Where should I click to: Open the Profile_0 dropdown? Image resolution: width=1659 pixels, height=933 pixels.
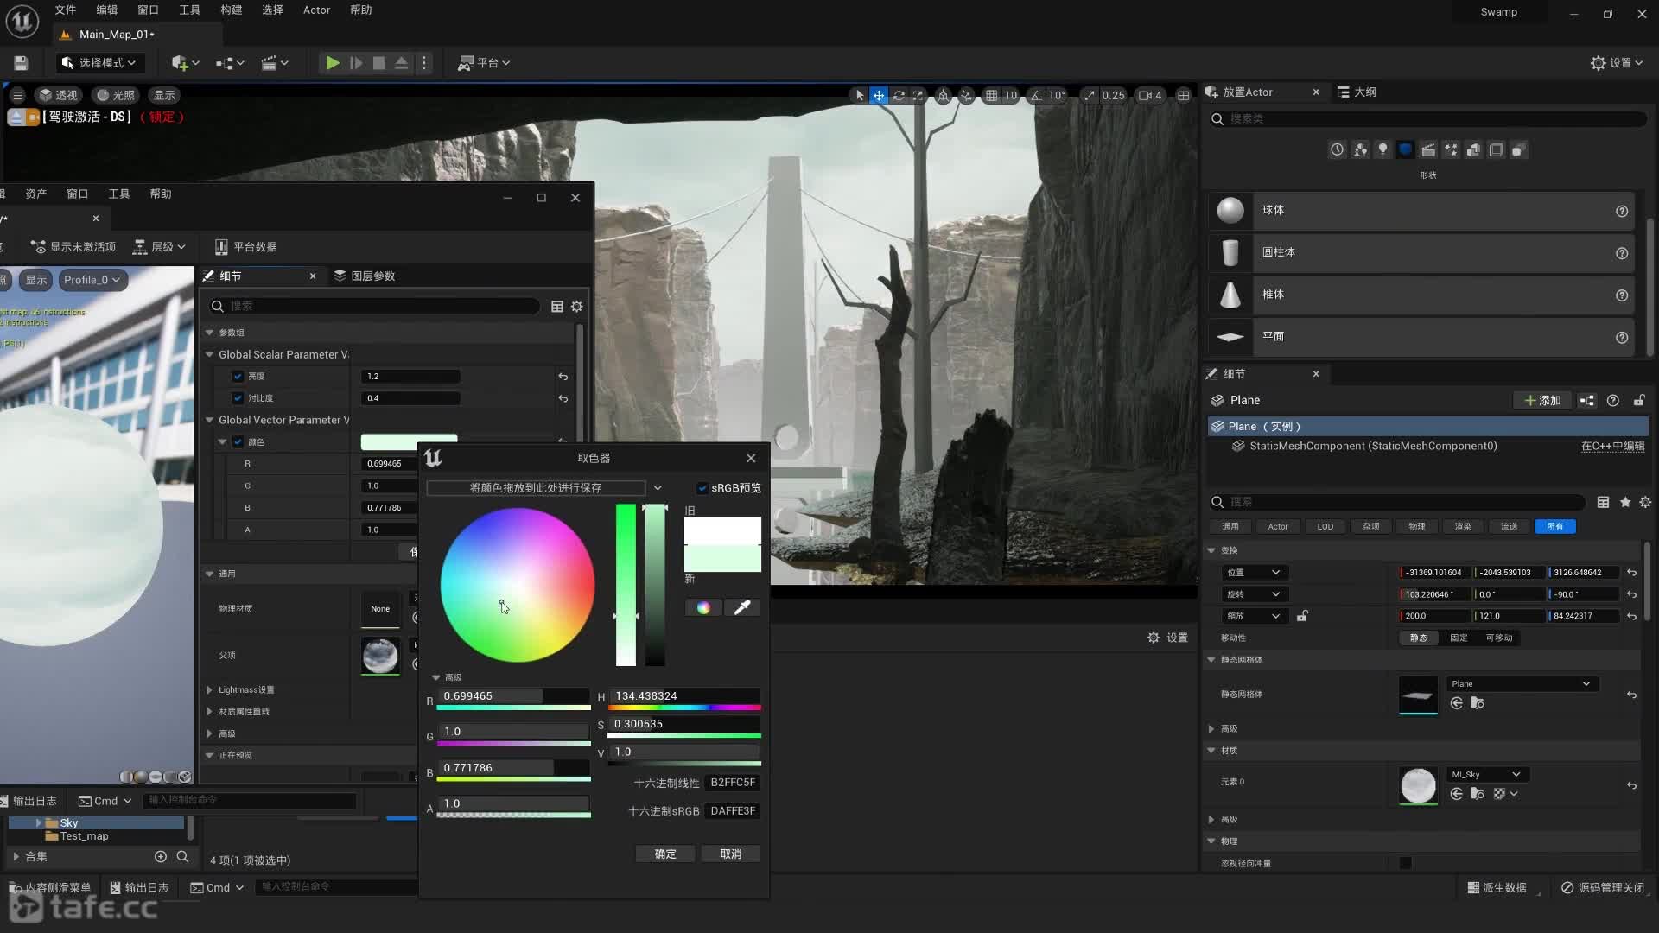(92, 280)
